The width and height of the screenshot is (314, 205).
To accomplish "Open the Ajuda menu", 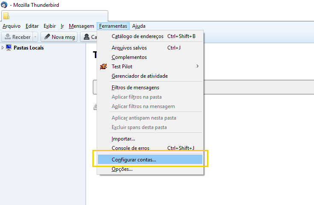I will pos(139,26).
